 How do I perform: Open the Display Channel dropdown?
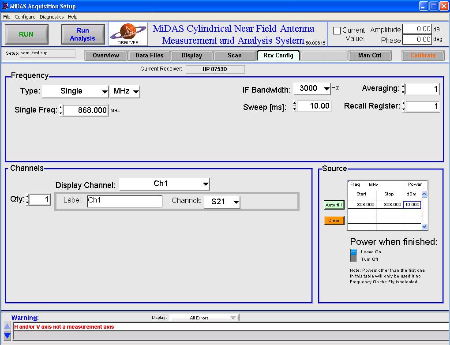[165, 184]
